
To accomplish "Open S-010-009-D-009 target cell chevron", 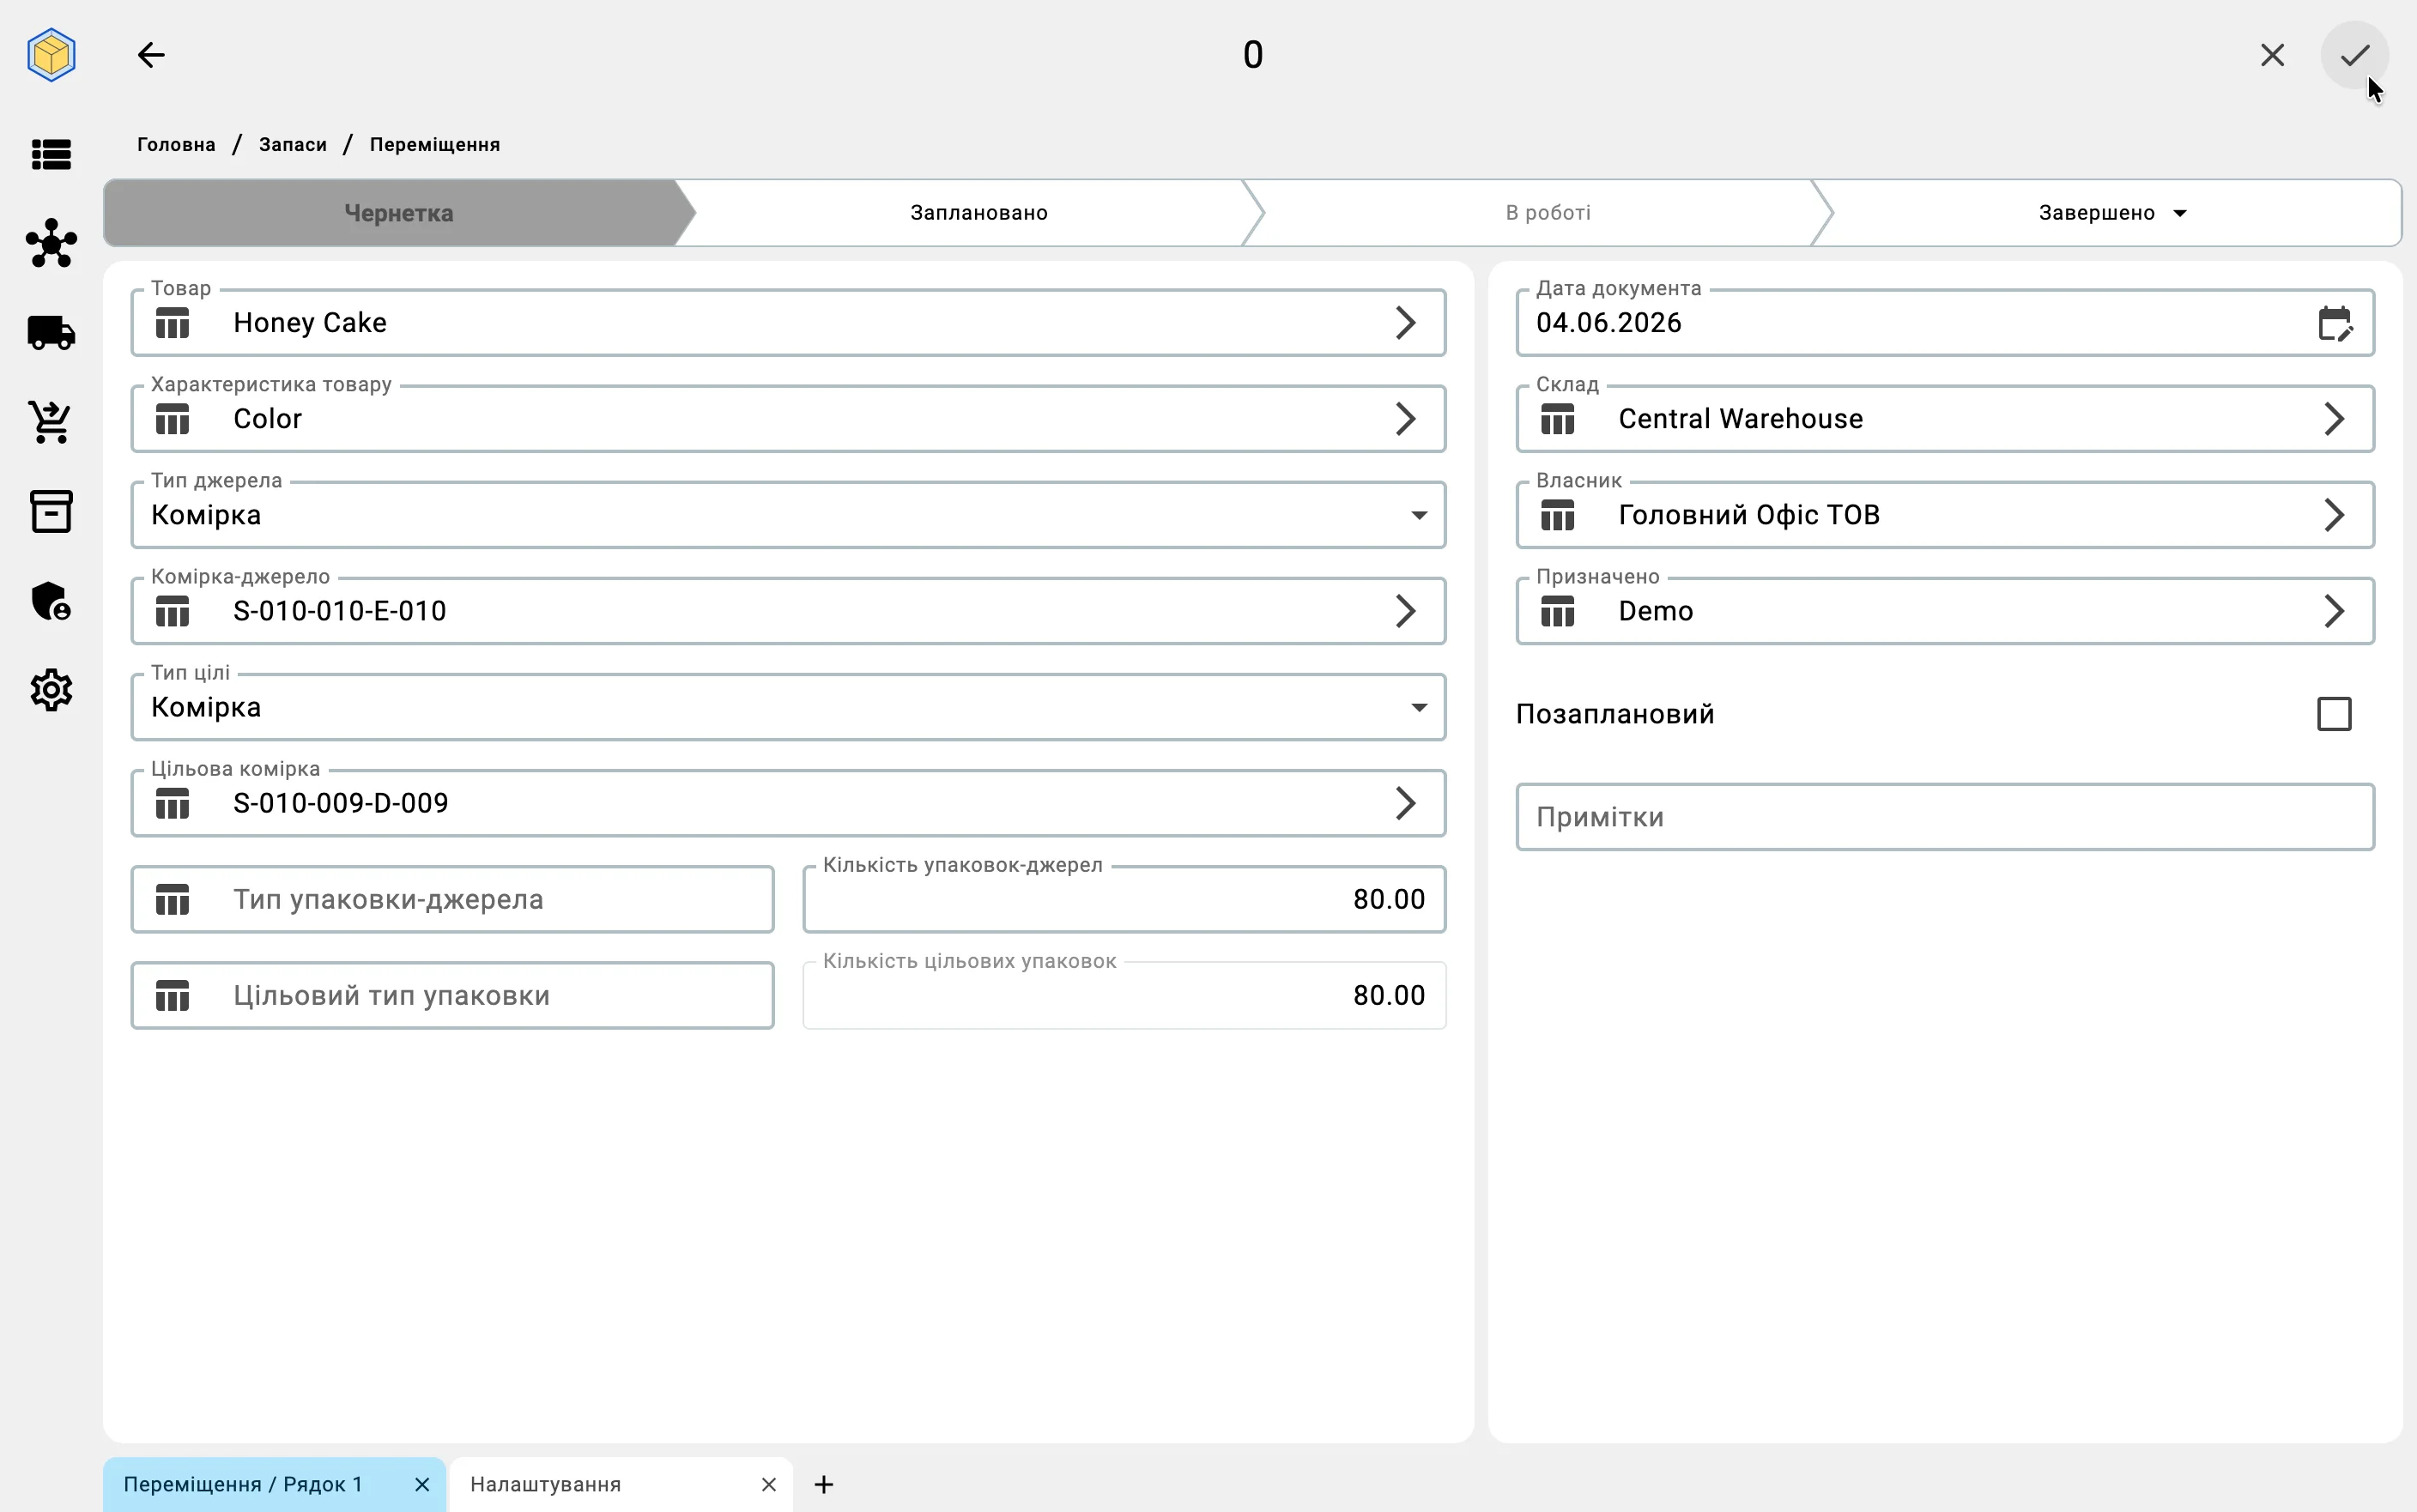I will coord(1405,803).
